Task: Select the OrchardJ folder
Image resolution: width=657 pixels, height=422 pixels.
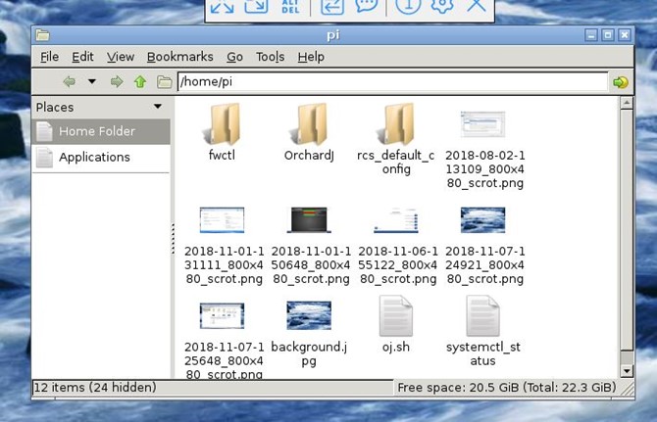Action: [x=309, y=132]
